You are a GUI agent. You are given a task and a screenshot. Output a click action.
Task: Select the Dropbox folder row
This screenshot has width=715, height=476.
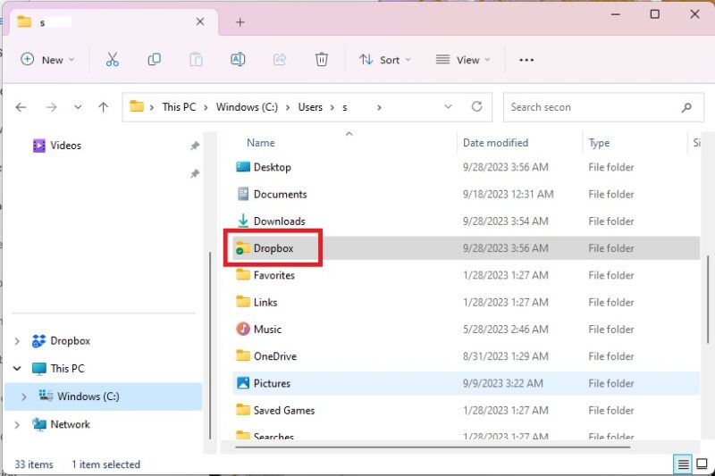(466, 248)
